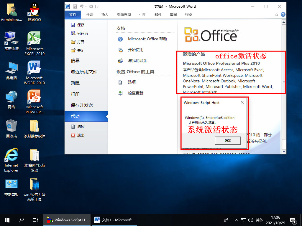The width and height of the screenshot is (302, 226).
Task: Click Undo icon in Word title bar
Action: (82, 6)
